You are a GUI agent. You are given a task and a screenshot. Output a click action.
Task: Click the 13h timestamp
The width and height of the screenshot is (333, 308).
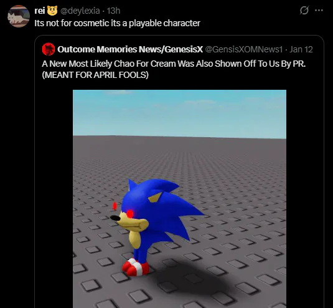113,11
